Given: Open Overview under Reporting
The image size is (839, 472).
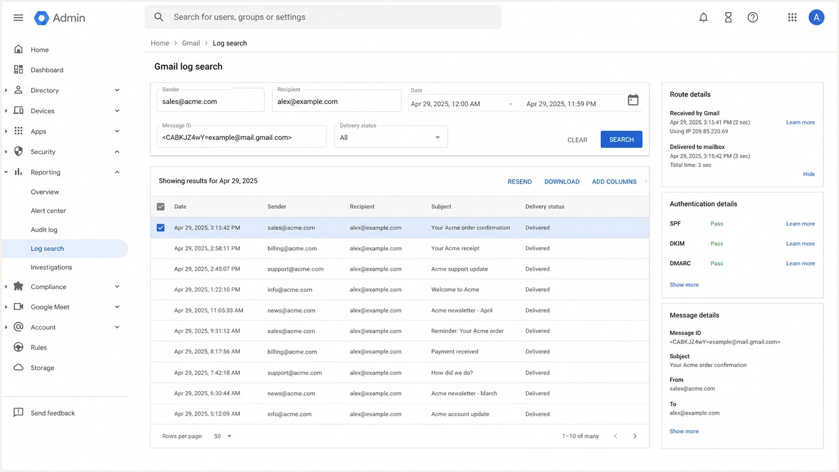Looking at the screenshot, I should pyautogui.click(x=45, y=192).
